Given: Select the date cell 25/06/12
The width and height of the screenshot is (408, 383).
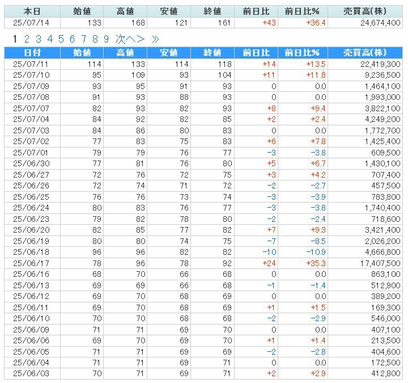Looking at the screenshot, I should coord(31,297).
